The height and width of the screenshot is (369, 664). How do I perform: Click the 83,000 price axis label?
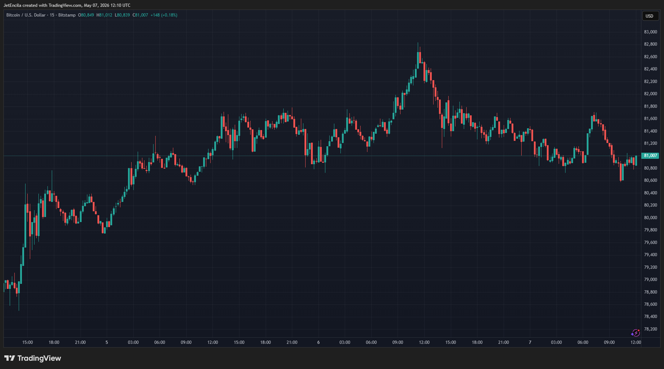pyautogui.click(x=650, y=32)
